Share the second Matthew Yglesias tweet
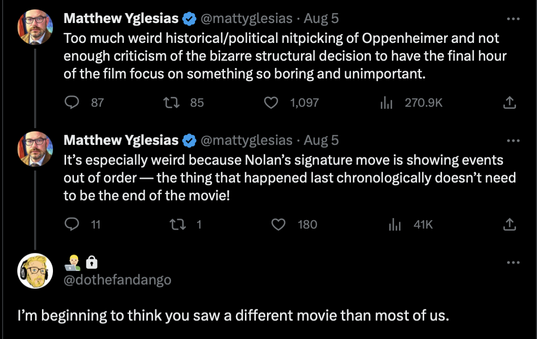 [509, 224]
